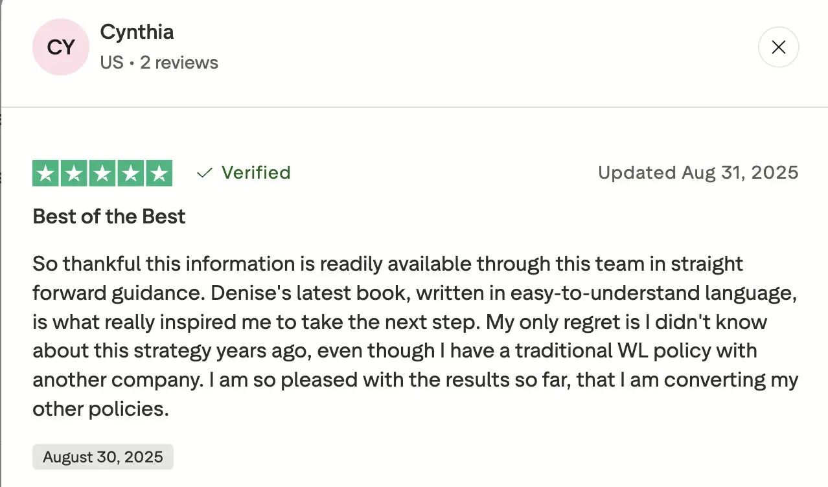
Task: Click the fifth green rating star
Action: tap(159, 173)
